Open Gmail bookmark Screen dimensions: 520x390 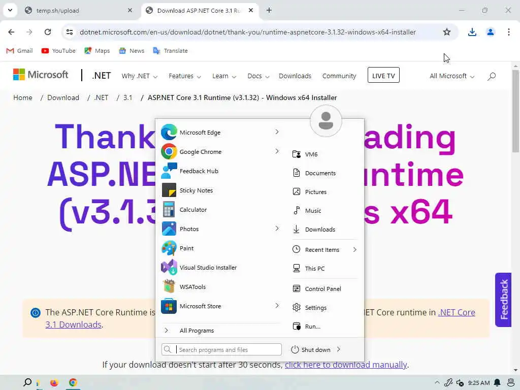point(20,51)
